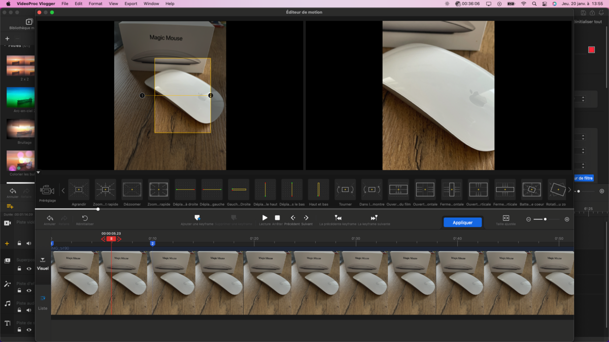Click Ajouter une keyframe icon
Image resolution: width=609 pixels, height=342 pixels.
[x=197, y=218]
